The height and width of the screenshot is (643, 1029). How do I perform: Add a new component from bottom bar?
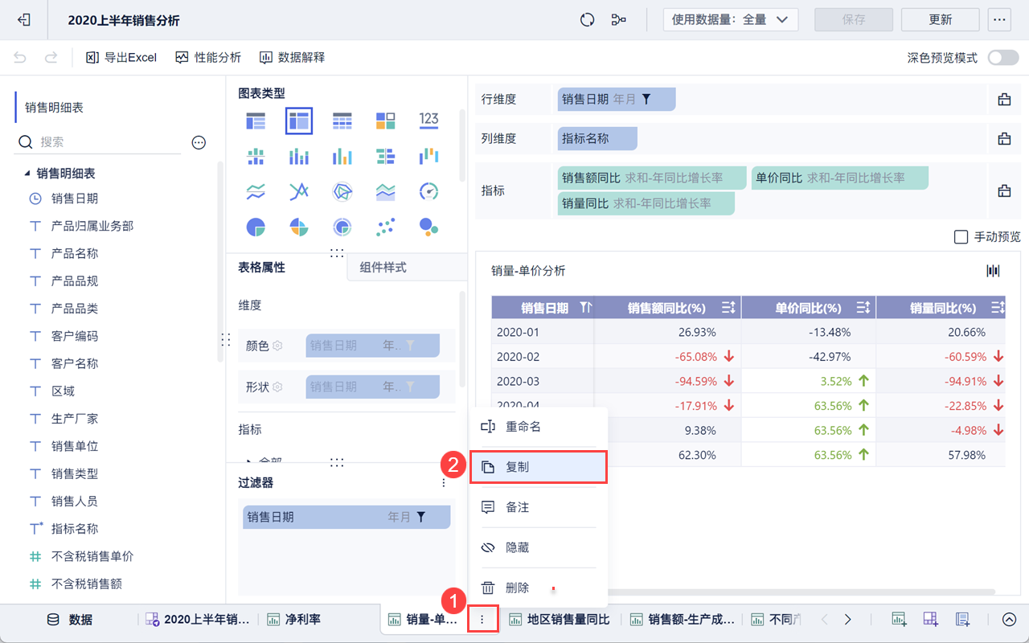coord(900,620)
